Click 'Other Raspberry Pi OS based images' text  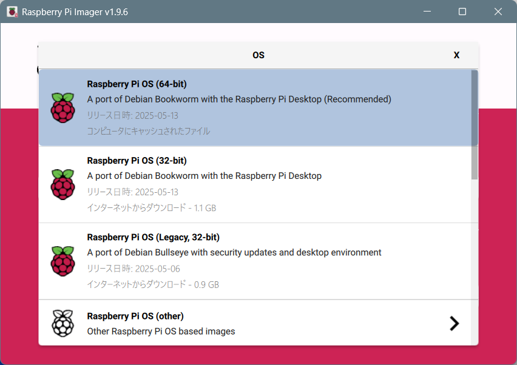click(161, 331)
